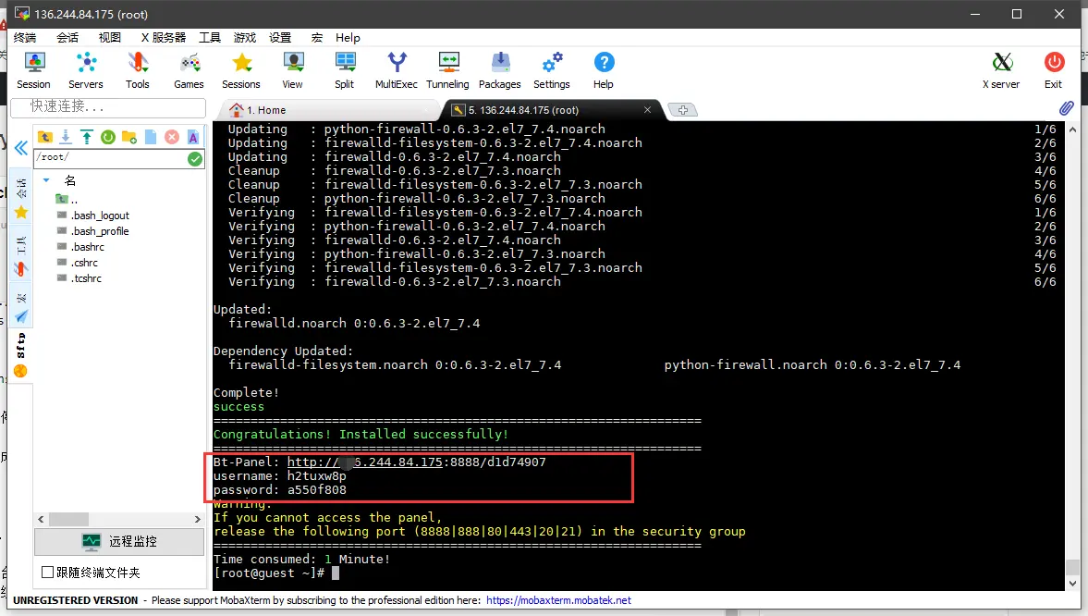Open the Bt-Panel URL in terminal

point(416,462)
